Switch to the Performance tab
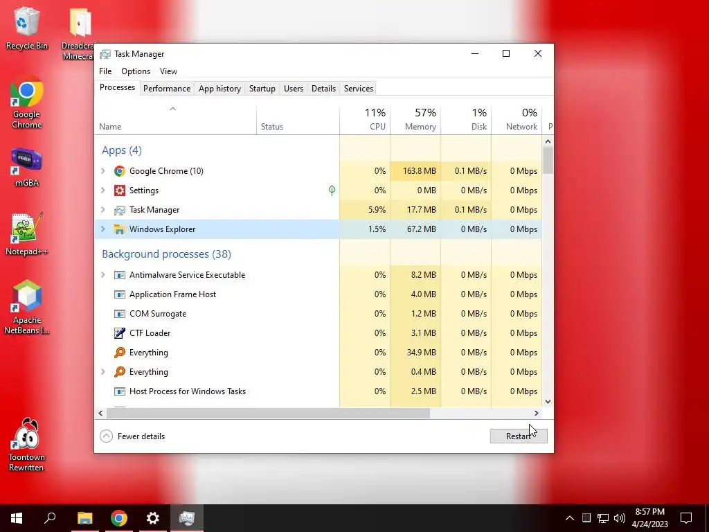The image size is (709, 532). point(167,89)
